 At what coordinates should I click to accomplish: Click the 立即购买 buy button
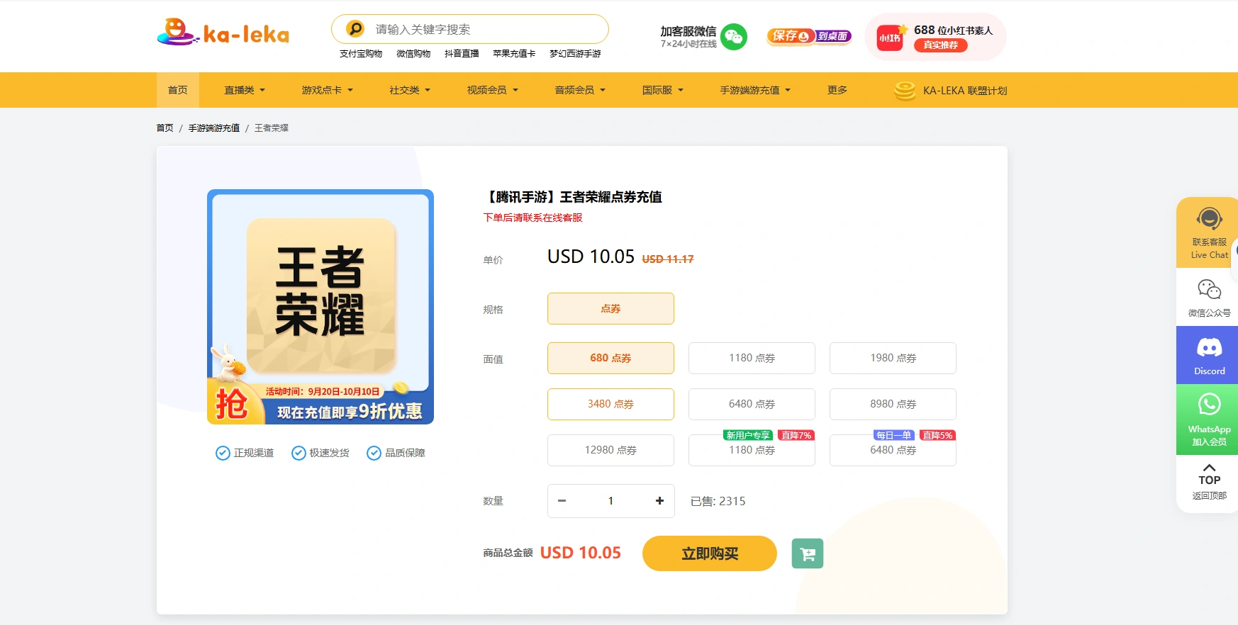click(x=709, y=553)
